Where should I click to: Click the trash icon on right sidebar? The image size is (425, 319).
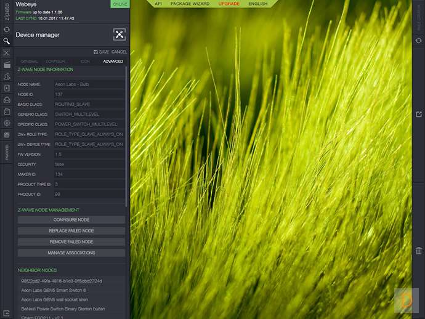(419, 251)
